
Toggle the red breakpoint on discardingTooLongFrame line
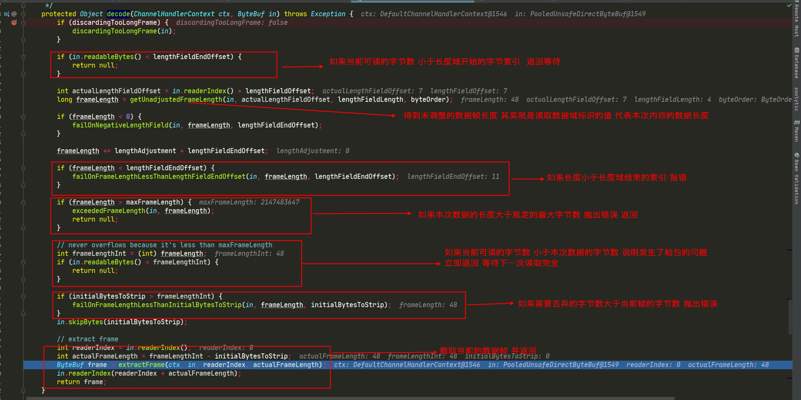pyautogui.click(x=14, y=22)
